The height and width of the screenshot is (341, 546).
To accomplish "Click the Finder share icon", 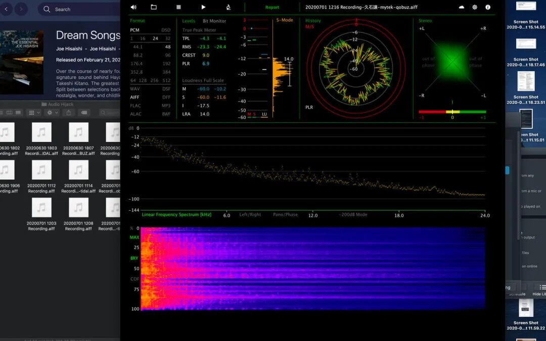I will coord(69,113).
